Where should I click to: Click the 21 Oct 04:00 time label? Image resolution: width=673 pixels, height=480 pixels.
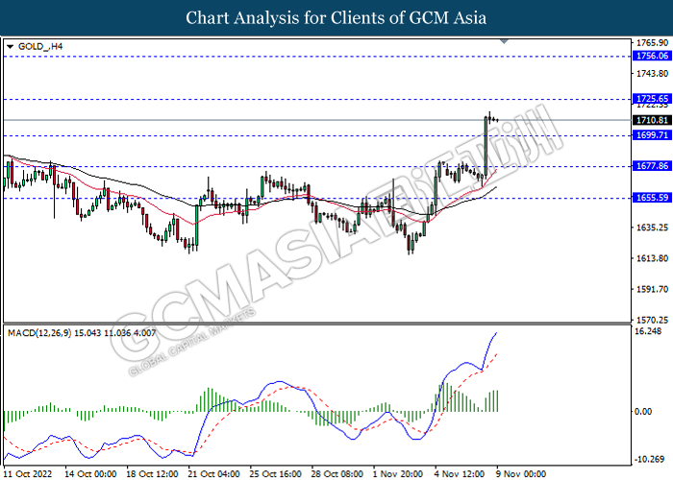[x=214, y=473]
